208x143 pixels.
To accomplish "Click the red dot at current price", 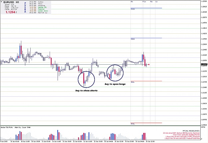I will tap(149, 64).
